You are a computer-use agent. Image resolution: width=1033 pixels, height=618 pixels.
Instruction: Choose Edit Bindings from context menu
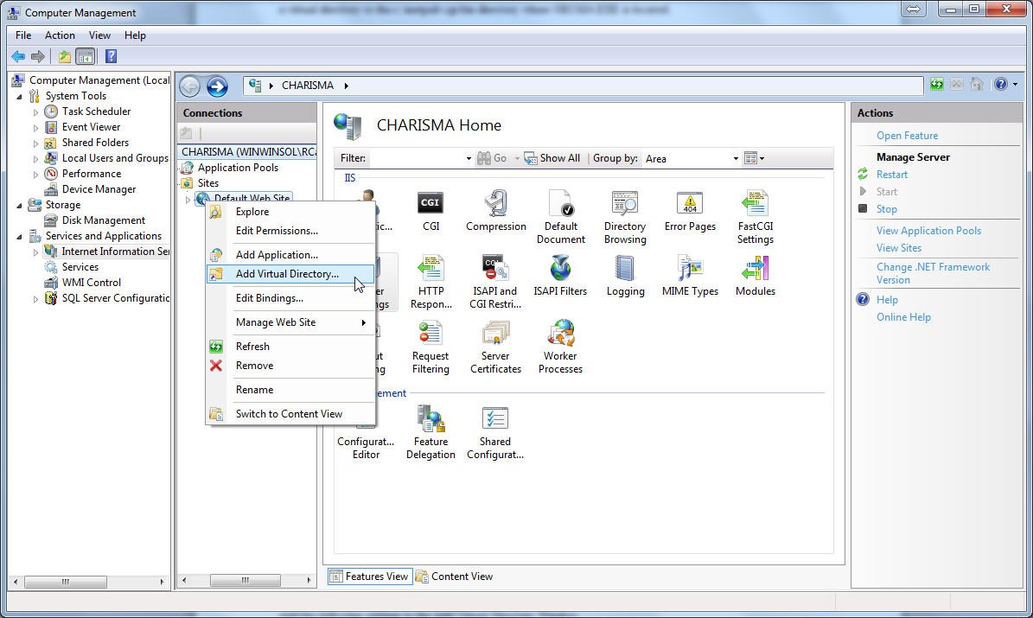pos(290,298)
